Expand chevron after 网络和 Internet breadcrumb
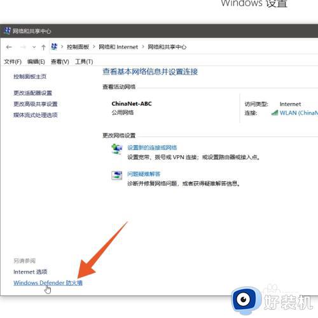The height and width of the screenshot is (318, 318). click(x=143, y=47)
